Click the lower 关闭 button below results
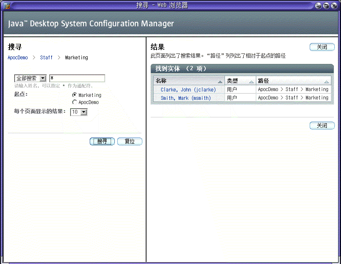This screenshot has width=341, height=264. click(322, 126)
